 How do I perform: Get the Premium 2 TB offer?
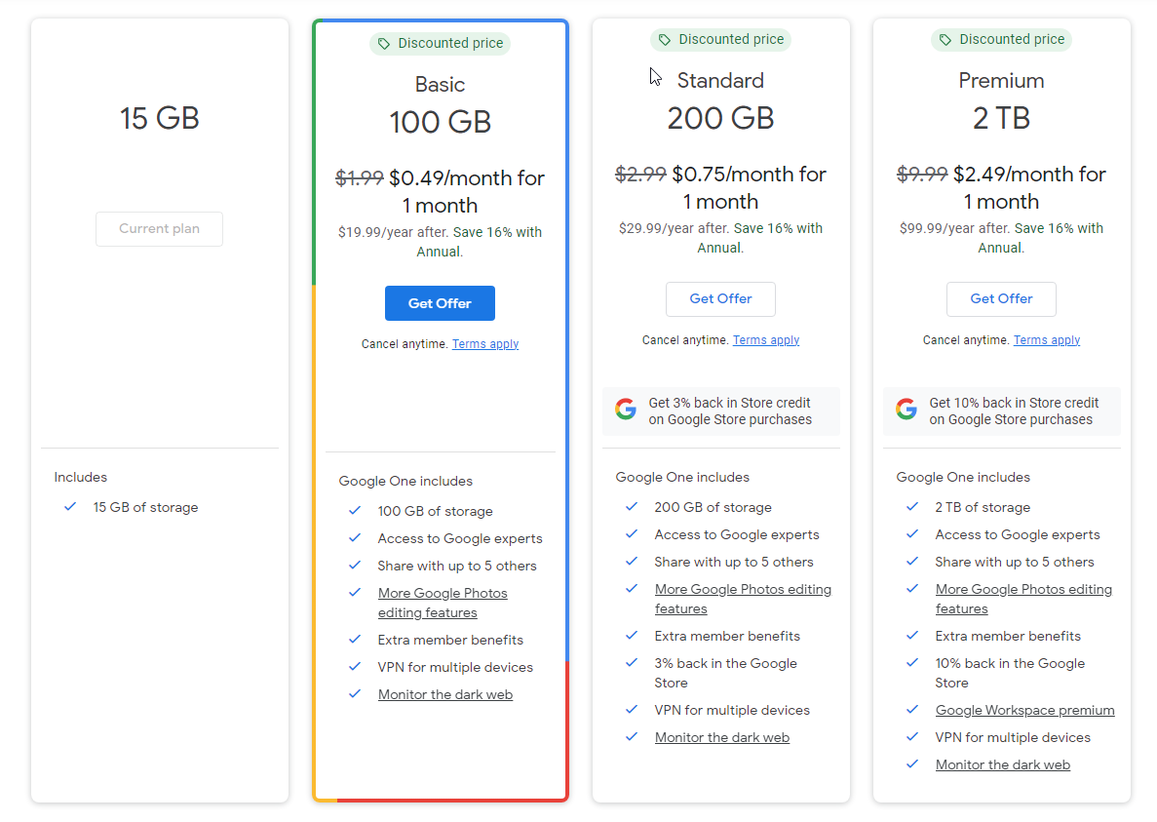[x=1001, y=298]
